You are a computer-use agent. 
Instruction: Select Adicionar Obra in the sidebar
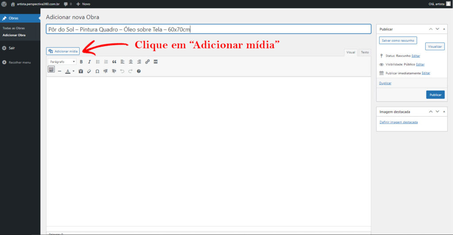click(14, 35)
